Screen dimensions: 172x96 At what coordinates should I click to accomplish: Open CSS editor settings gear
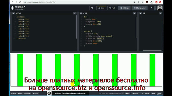coord(81,13)
